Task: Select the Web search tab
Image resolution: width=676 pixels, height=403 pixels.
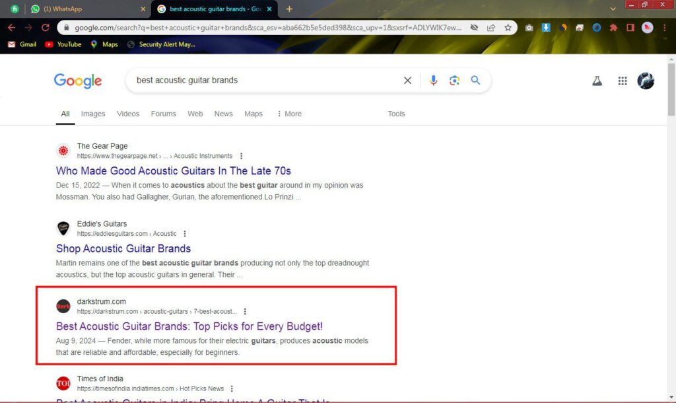Action: [195, 114]
